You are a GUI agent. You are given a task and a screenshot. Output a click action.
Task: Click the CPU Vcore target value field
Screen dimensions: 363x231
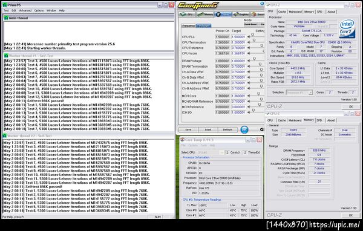pos(238,53)
